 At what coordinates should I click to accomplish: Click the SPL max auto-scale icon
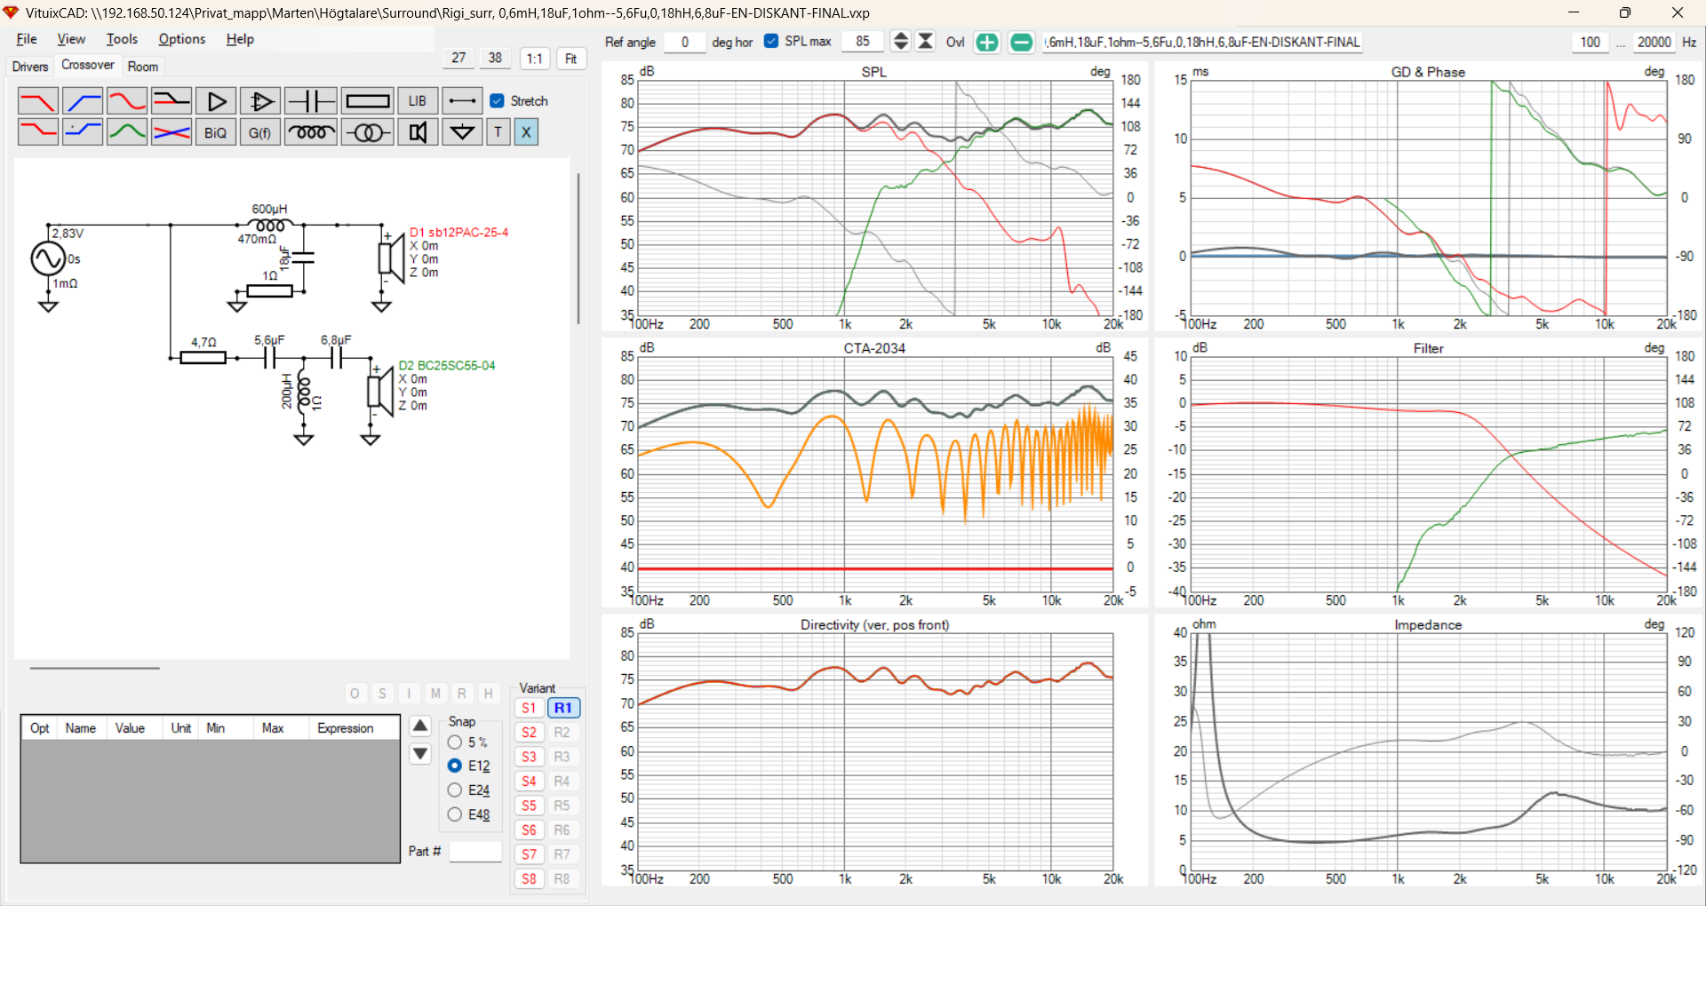tap(926, 42)
